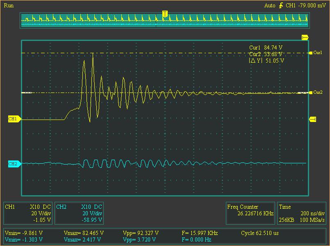Click the yellow CH1 channel marker

tap(14, 119)
